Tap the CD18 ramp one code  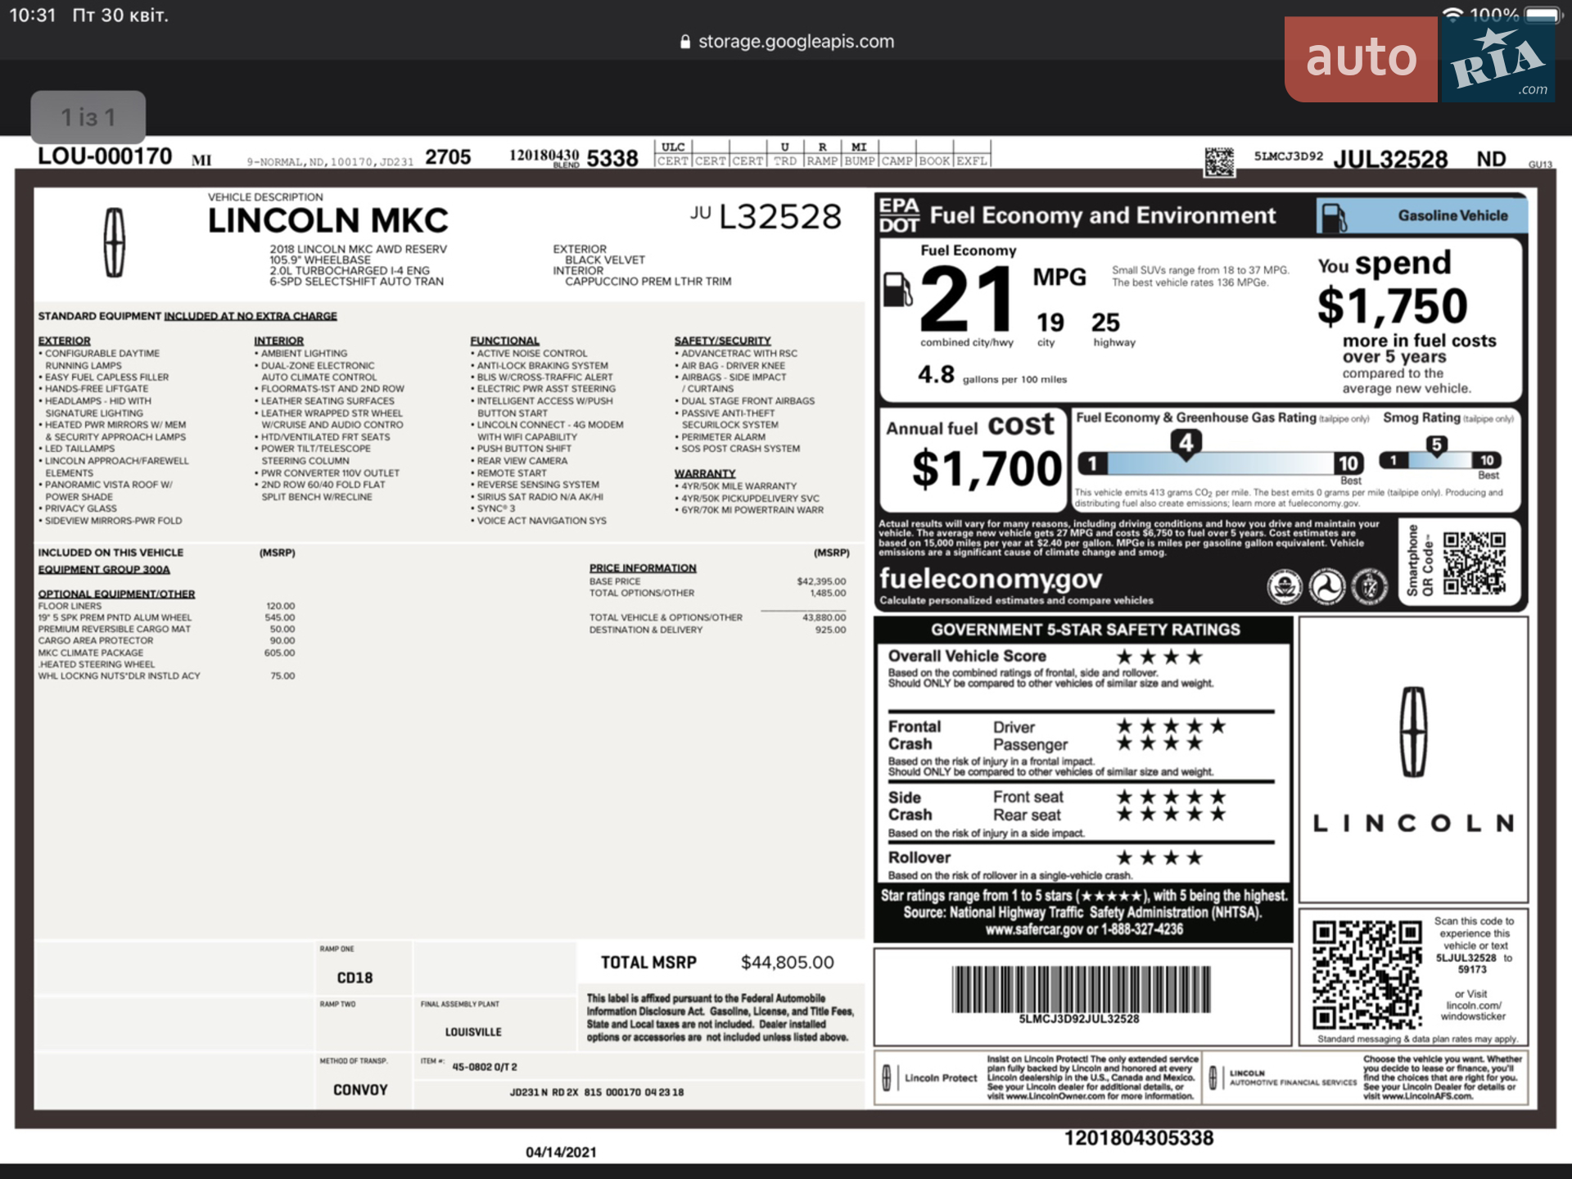pyautogui.click(x=355, y=978)
